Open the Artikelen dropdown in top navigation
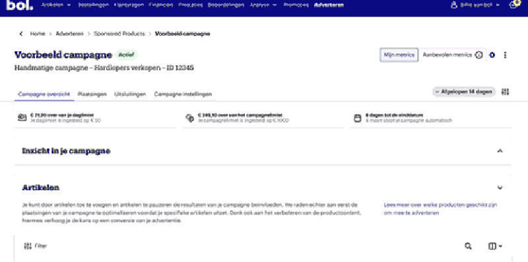Screen dimensions: 528x262 click(x=55, y=5)
